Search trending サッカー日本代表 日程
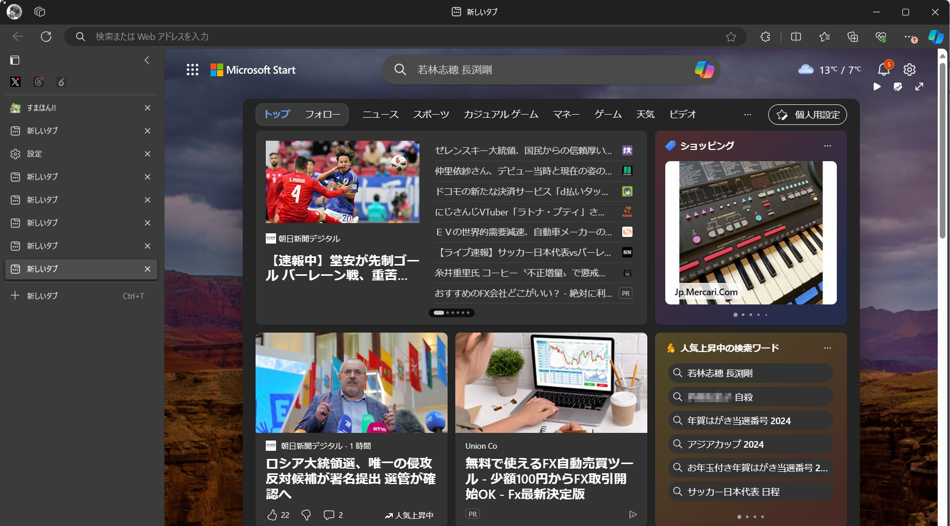The width and height of the screenshot is (950, 526). pos(751,492)
